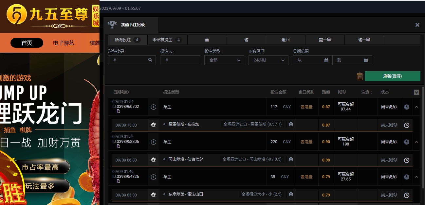Screen dimensions: 425x205
Task: Click the 投注 id input field
Action: point(180,60)
